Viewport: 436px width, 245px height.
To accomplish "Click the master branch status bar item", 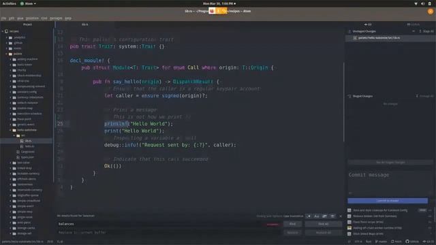I will (381, 242).
